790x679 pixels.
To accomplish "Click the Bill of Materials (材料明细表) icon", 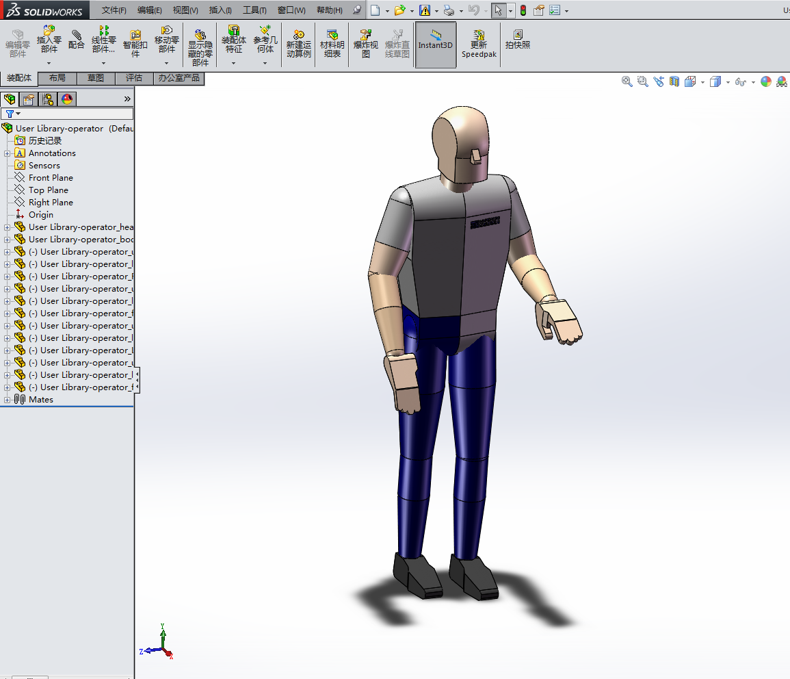I will point(332,43).
